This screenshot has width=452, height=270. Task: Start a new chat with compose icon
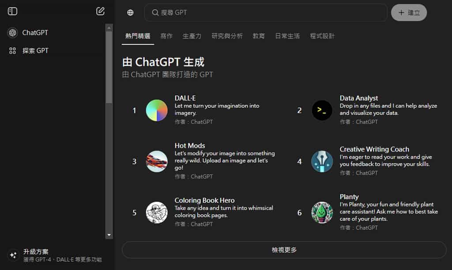coord(100,11)
